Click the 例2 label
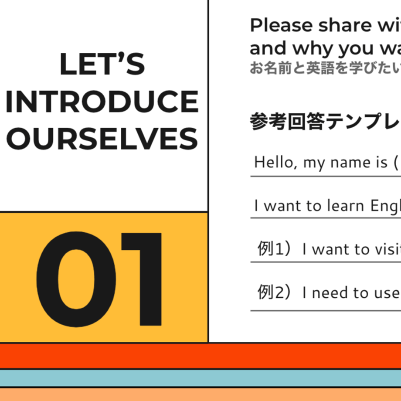The height and width of the screenshot is (401, 401). pos(274,292)
